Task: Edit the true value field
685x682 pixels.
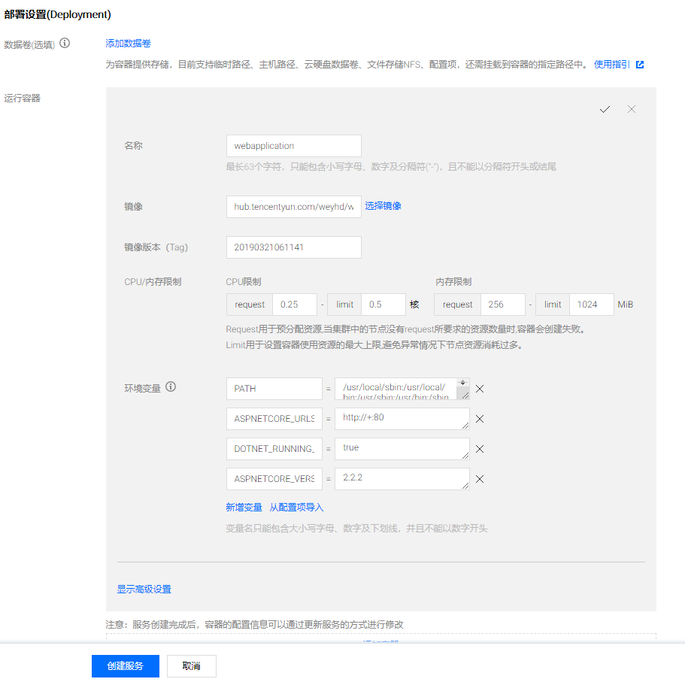Action: pos(402,449)
